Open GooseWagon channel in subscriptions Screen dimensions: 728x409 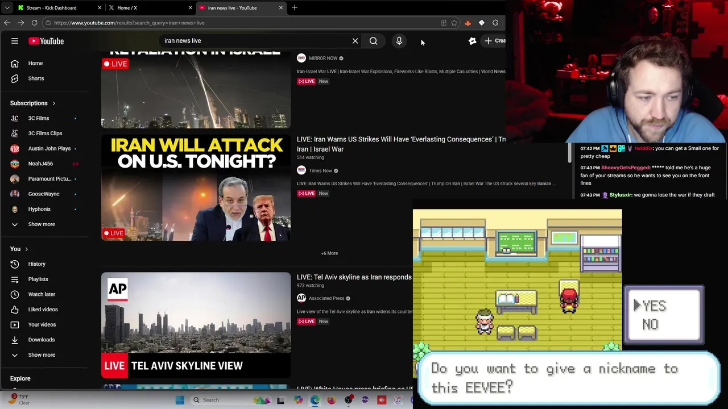point(44,194)
